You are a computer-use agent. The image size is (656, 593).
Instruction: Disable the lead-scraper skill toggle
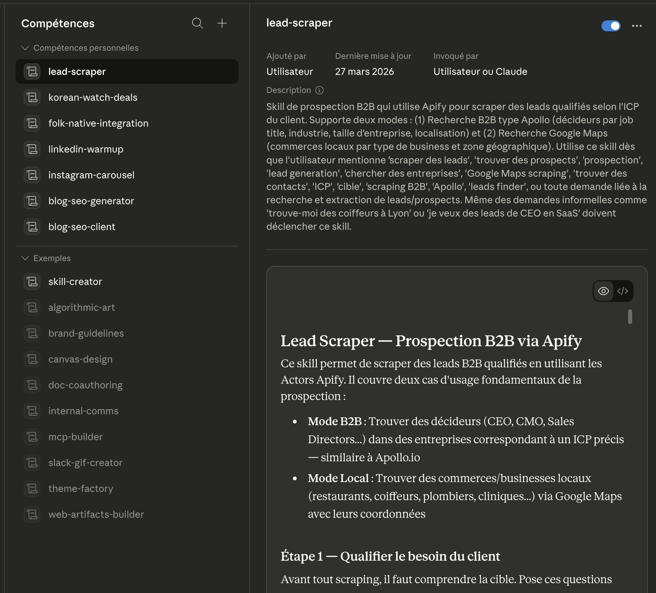(x=611, y=26)
